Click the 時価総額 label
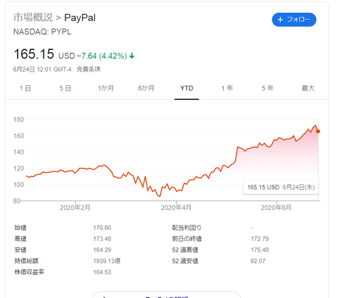 coord(26,261)
